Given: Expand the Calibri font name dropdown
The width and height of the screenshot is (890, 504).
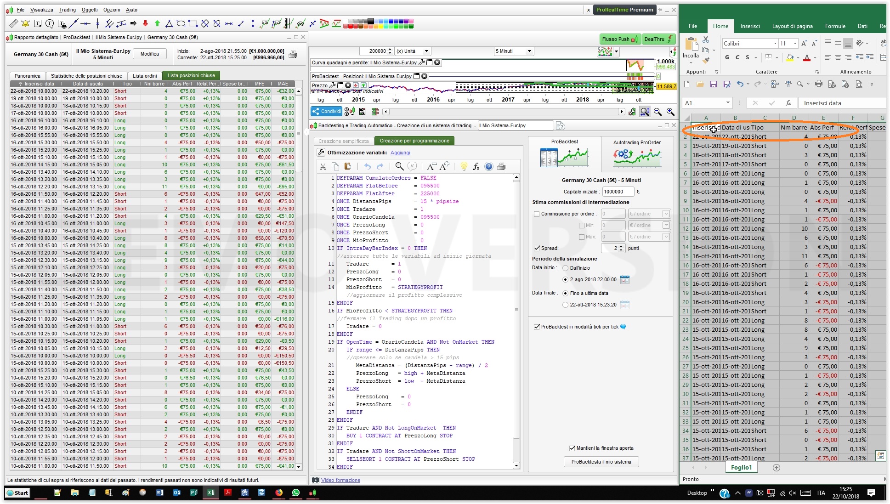Looking at the screenshot, I should pyautogui.click(x=775, y=43).
